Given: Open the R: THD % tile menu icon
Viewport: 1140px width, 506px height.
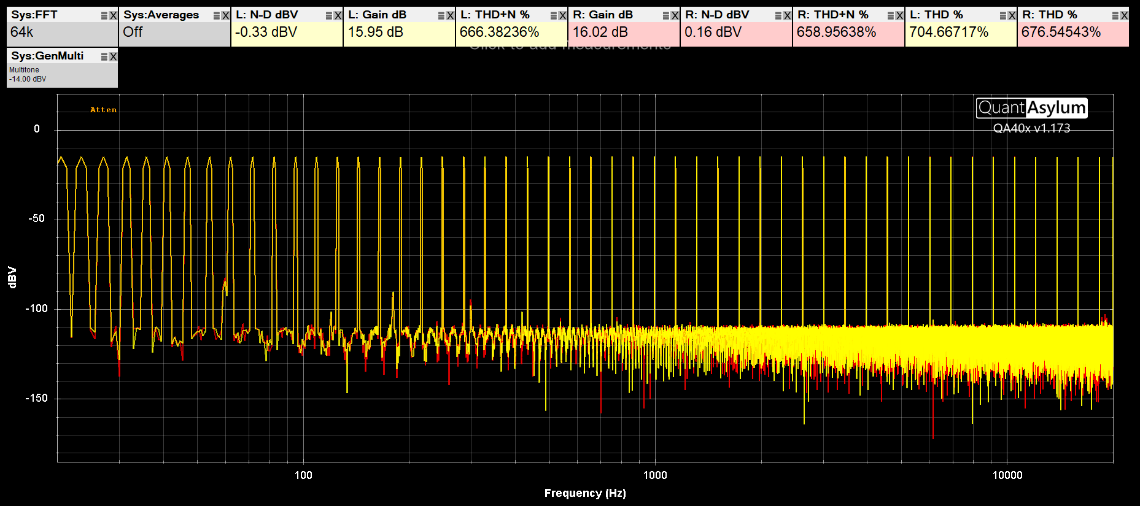Looking at the screenshot, I should 1115,16.
